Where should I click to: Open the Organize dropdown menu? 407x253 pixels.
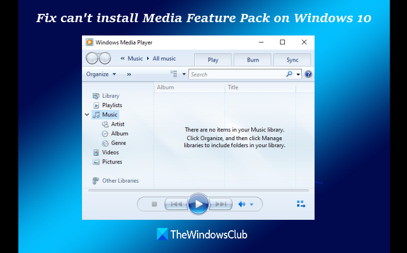point(101,74)
